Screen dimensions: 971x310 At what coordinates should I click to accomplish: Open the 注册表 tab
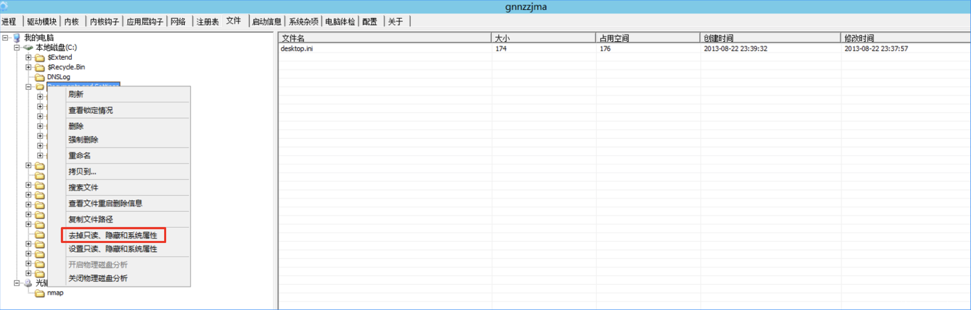click(x=207, y=22)
